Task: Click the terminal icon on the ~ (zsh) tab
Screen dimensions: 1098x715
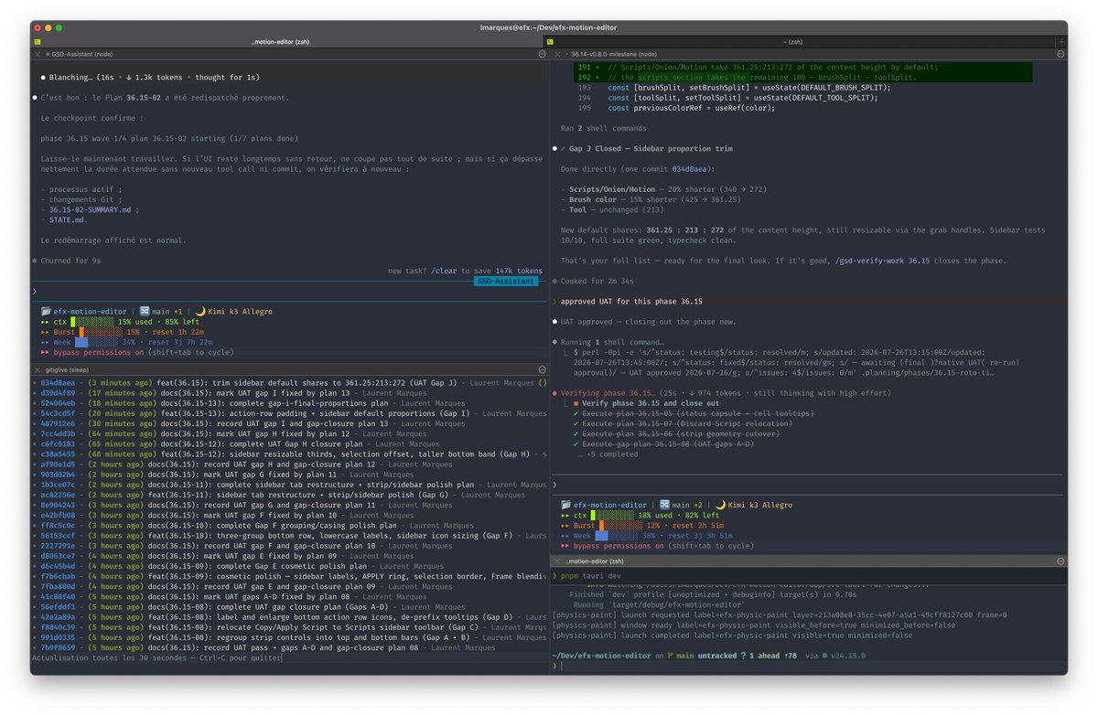Action: [552, 41]
